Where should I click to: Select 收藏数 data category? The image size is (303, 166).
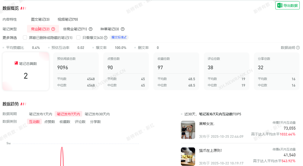65,122
